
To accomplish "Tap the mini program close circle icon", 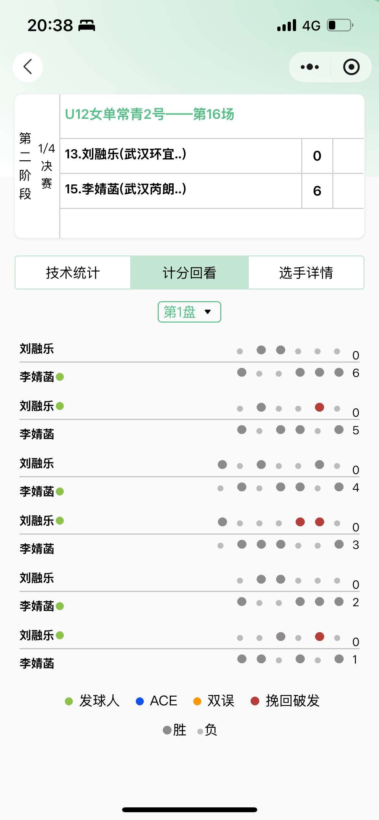I will coord(351,67).
